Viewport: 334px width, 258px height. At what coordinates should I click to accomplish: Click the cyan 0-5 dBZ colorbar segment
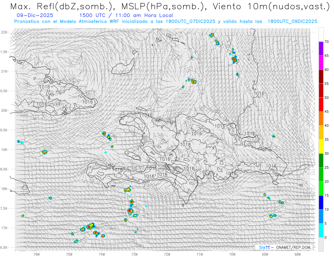pyautogui.click(x=321, y=230)
